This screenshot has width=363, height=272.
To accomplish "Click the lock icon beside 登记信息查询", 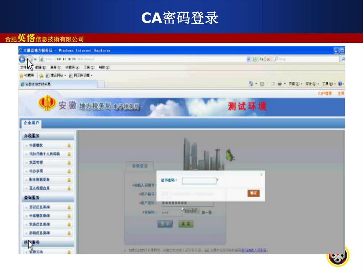I will (x=69, y=208).
